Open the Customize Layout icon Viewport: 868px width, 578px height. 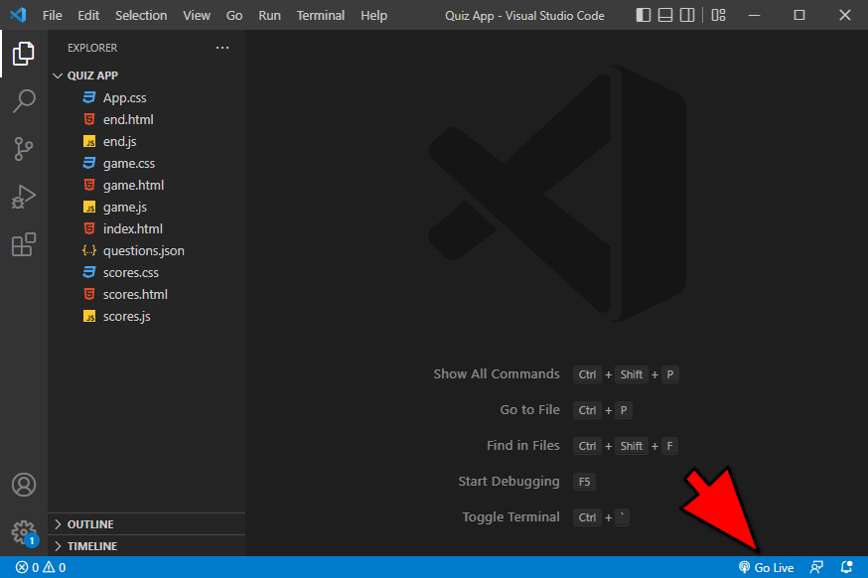pyautogui.click(x=719, y=15)
